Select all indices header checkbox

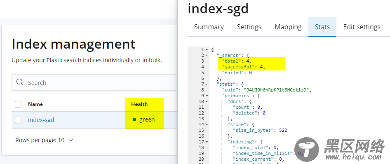click(x=18, y=104)
